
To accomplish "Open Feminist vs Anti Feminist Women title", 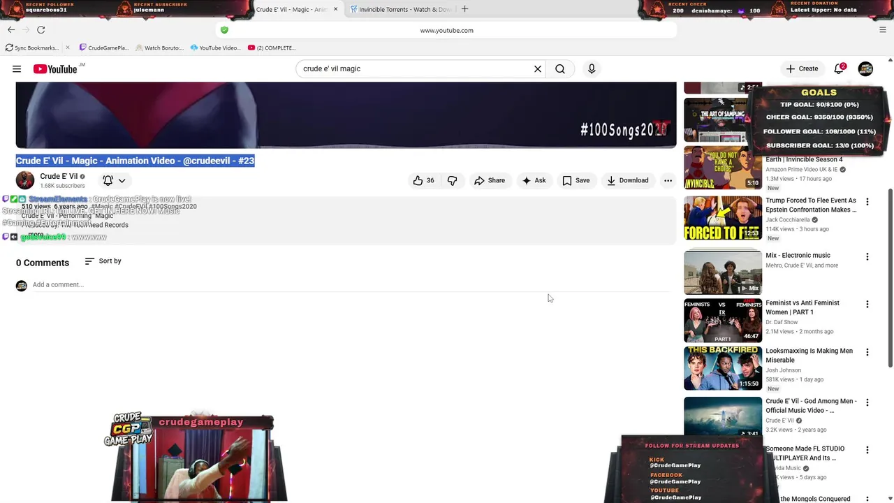I will click(x=803, y=307).
